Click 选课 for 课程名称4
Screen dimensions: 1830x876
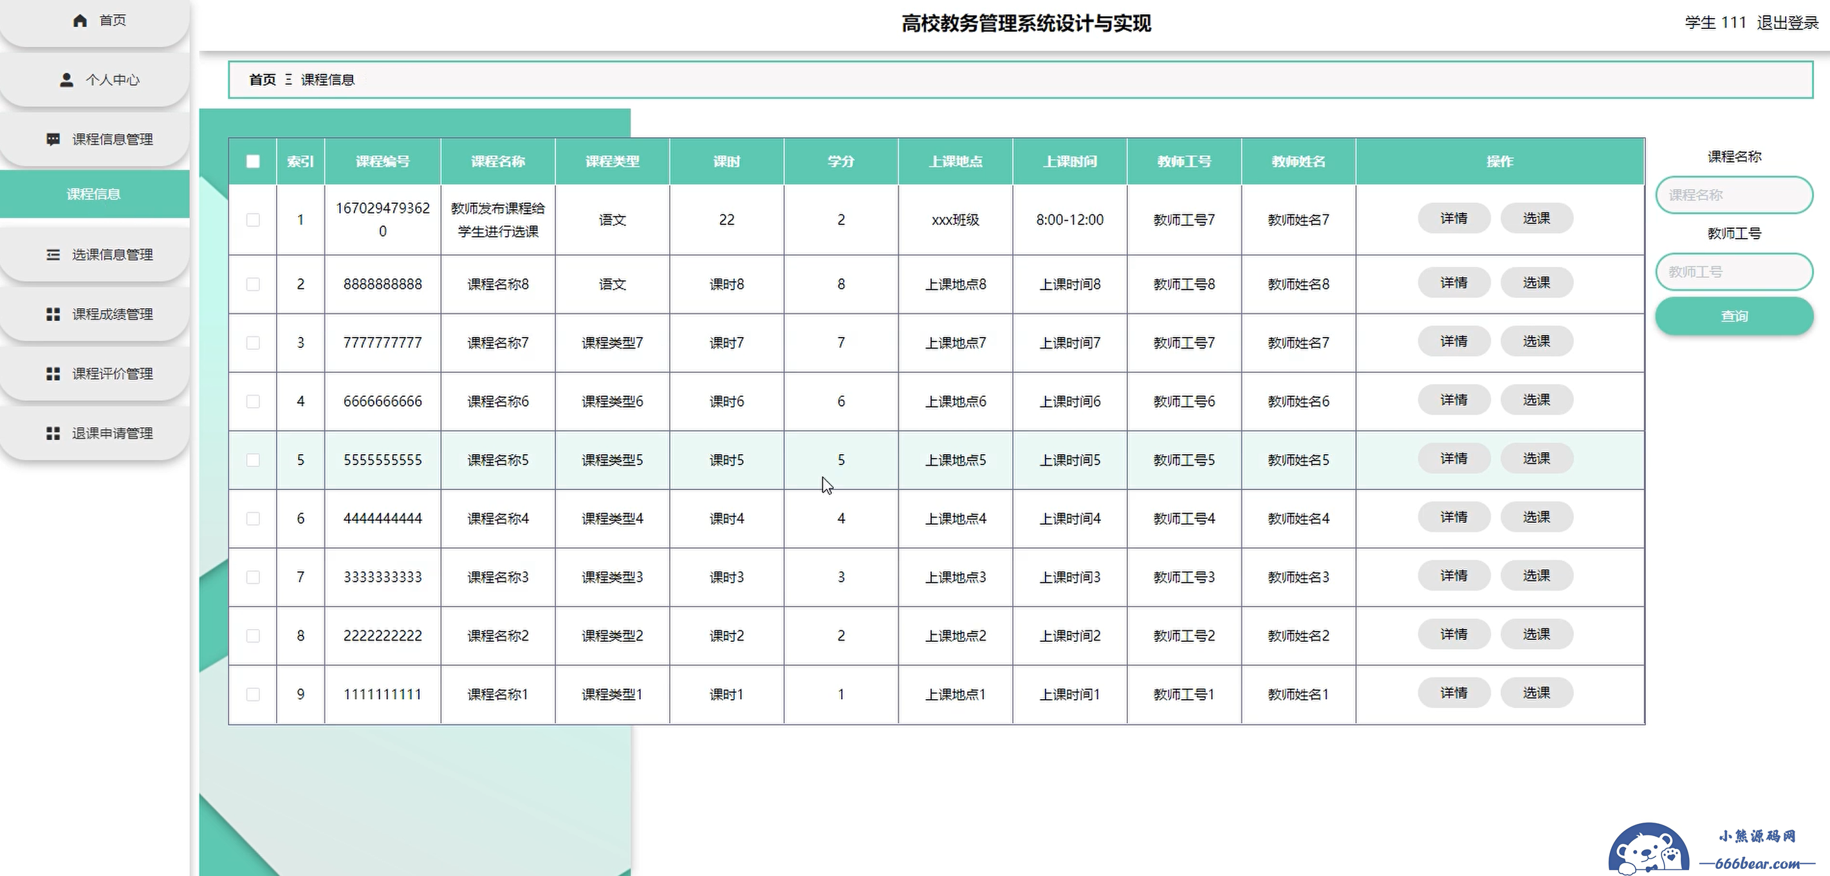1537,518
